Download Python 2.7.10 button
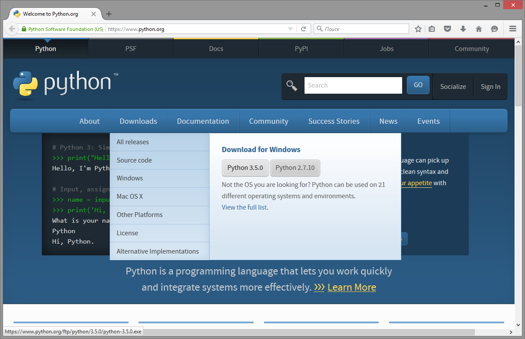525x339 pixels. 295,168
